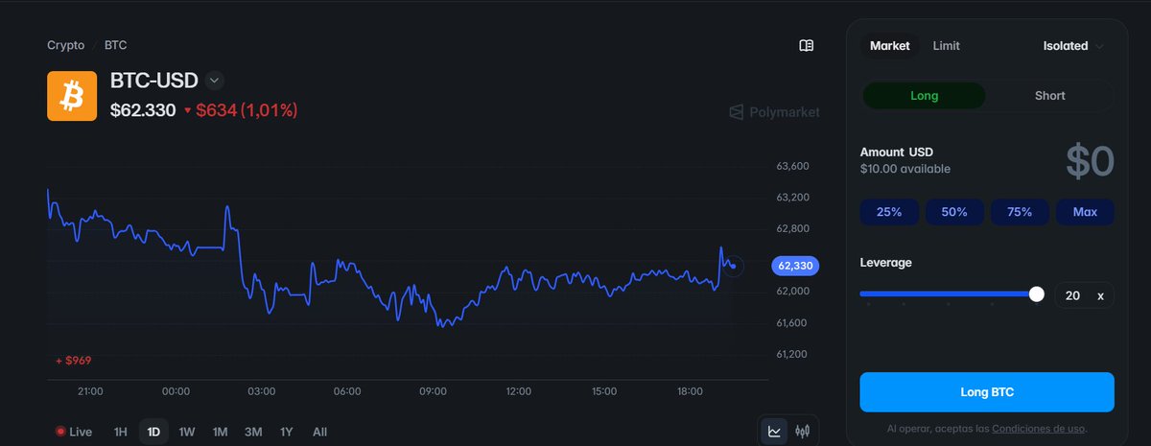1151x446 pixels.
Task: Click the 09:00 time axis label
Action: [433, 391]
